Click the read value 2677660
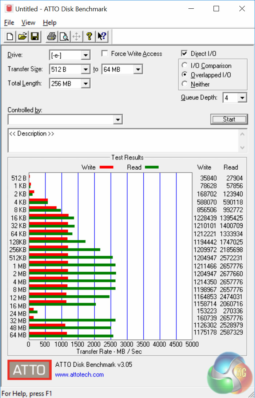255x398 pixels. coord(231,274)
